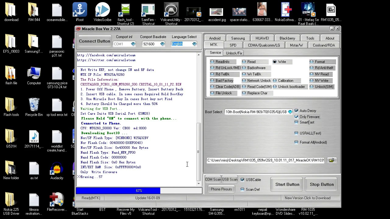Open the iRoot desktop icon
390x219 pixels.
tap(80, 12)
